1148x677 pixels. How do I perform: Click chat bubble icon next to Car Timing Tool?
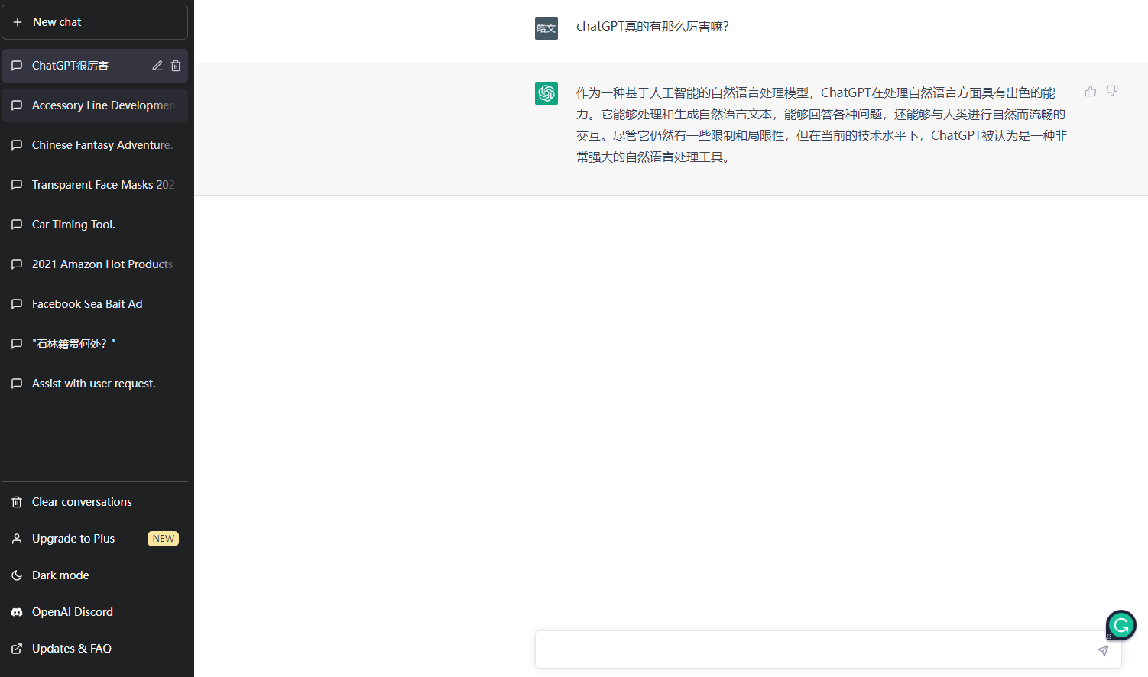click(17, 225)
